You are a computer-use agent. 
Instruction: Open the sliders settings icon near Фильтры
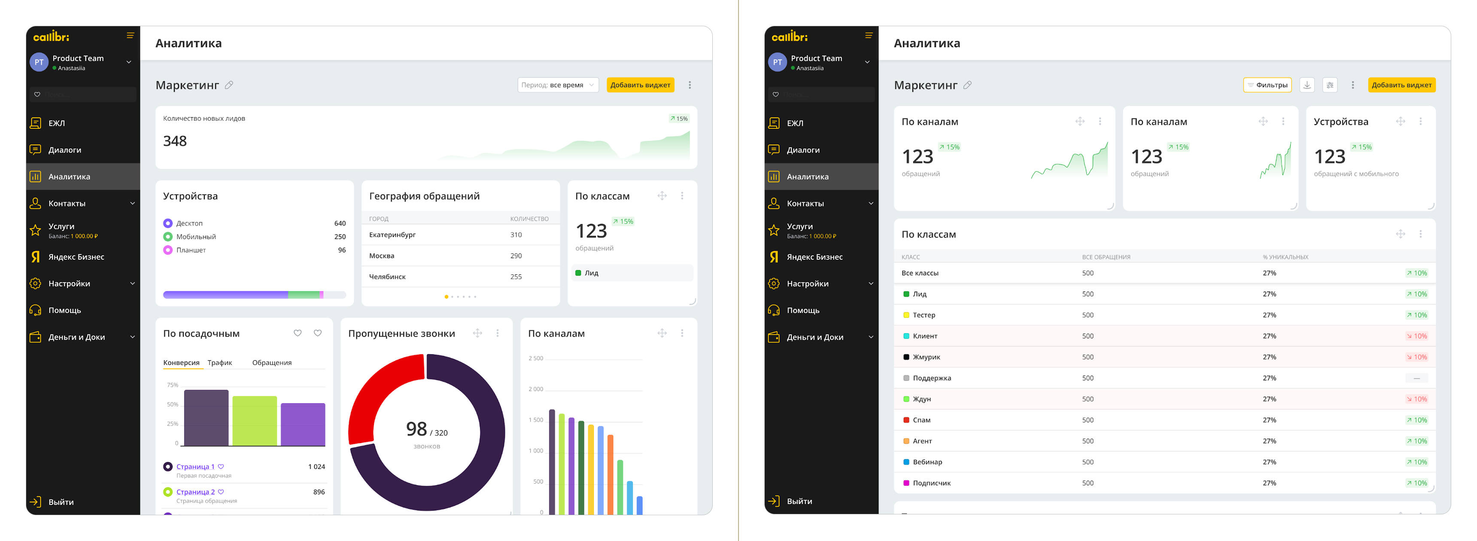(1330, 85)
